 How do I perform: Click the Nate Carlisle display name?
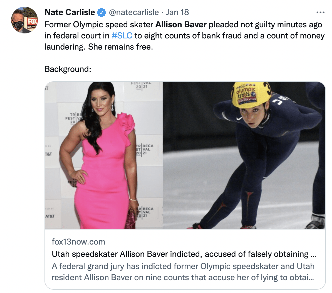click(x=70, y=12)
